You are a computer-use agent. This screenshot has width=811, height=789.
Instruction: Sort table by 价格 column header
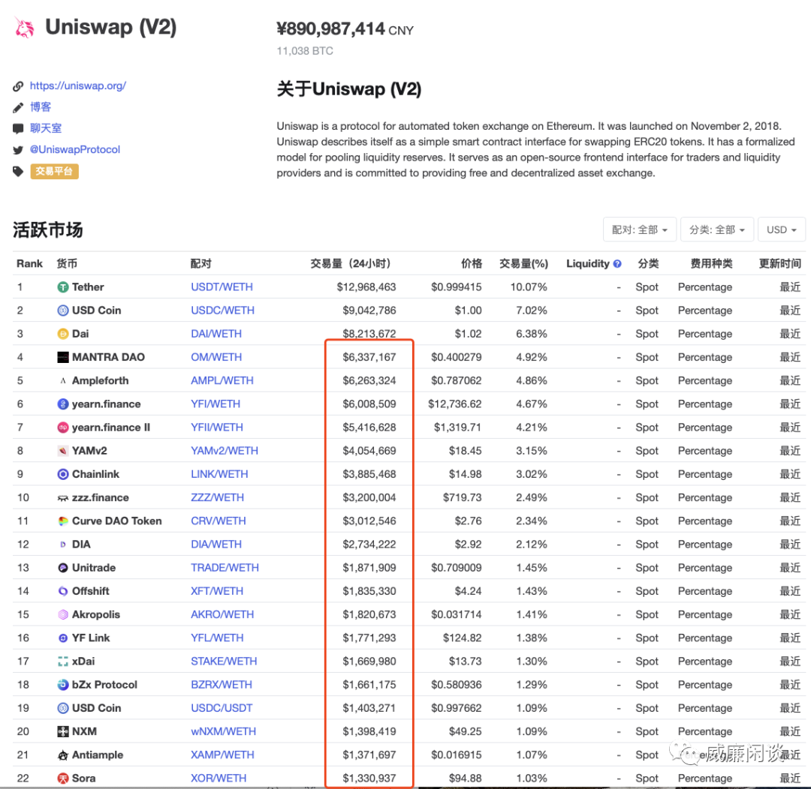(472, 264)
